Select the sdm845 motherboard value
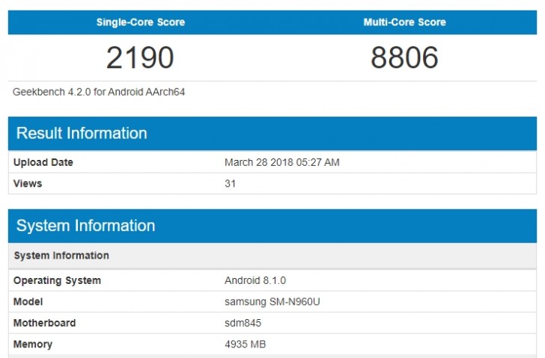 pos(242,323)
